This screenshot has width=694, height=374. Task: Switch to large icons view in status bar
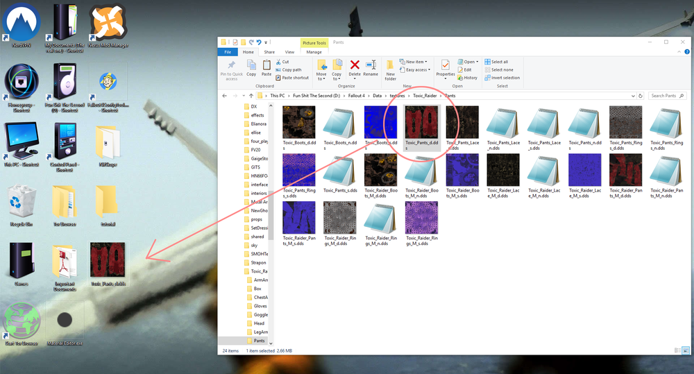[686, 350]
